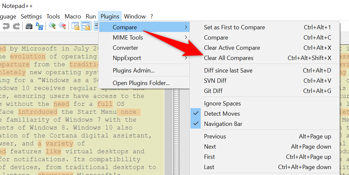Click the highlighted word "evolution"
Viewport: 349px width, 175px height.
(28, 57)
